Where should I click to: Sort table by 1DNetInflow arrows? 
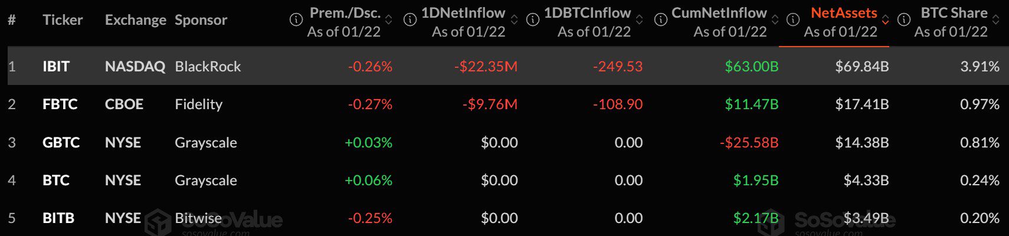click(x=514, y=20)
